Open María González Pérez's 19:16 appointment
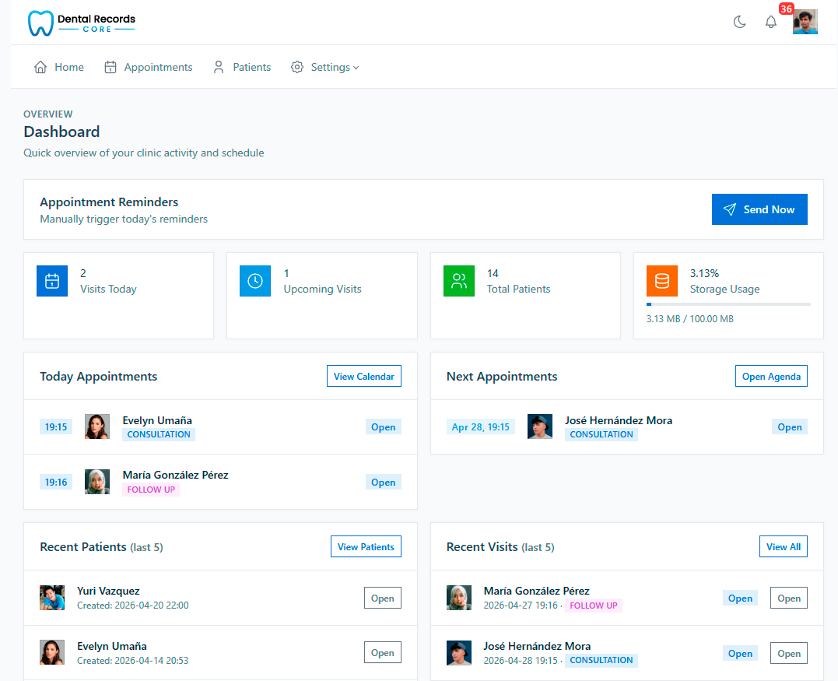 coord(383,483)
